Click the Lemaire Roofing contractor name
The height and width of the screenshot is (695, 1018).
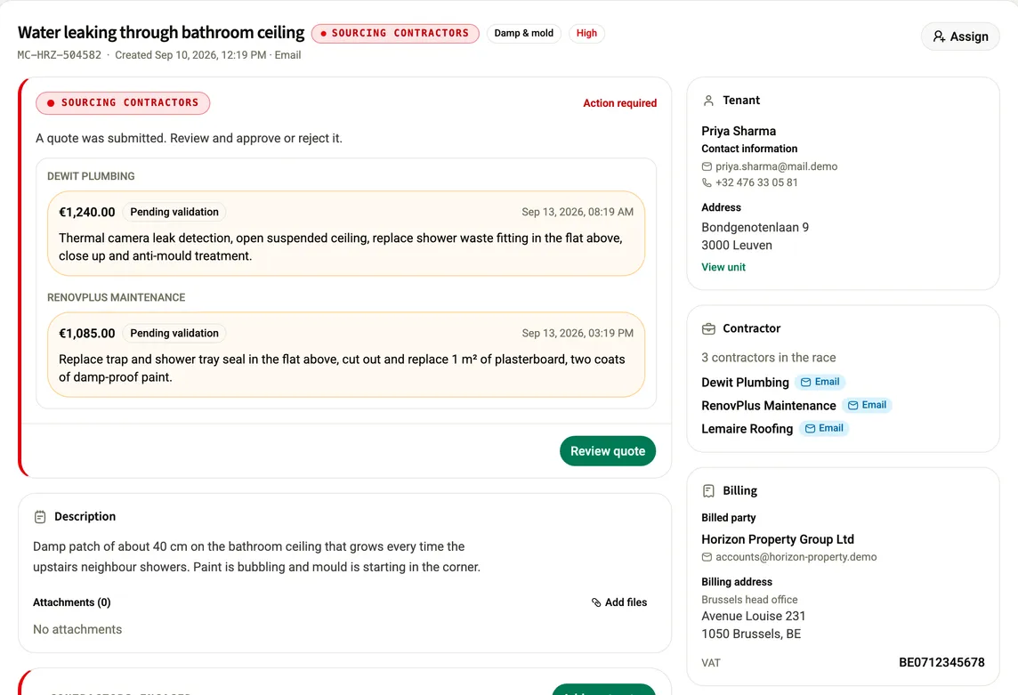tap(747, 429)
